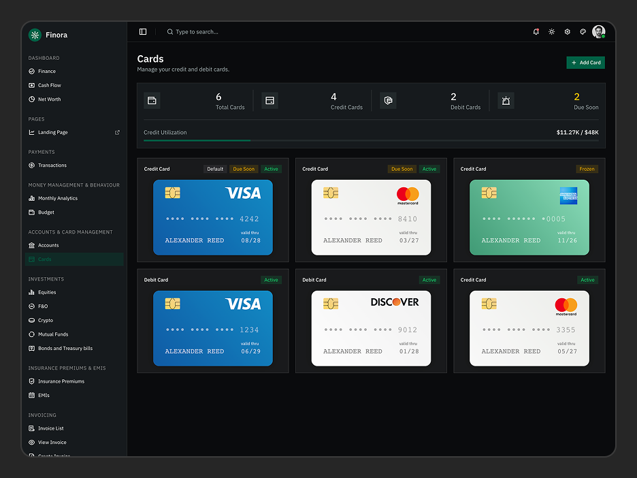Viewport: 637px width, 478px height.
Task: Select the Cards sidebar item
Action: point(74,259)
